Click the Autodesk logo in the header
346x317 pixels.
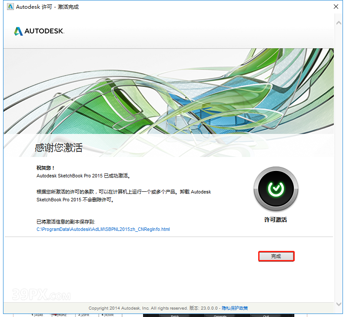39,31
